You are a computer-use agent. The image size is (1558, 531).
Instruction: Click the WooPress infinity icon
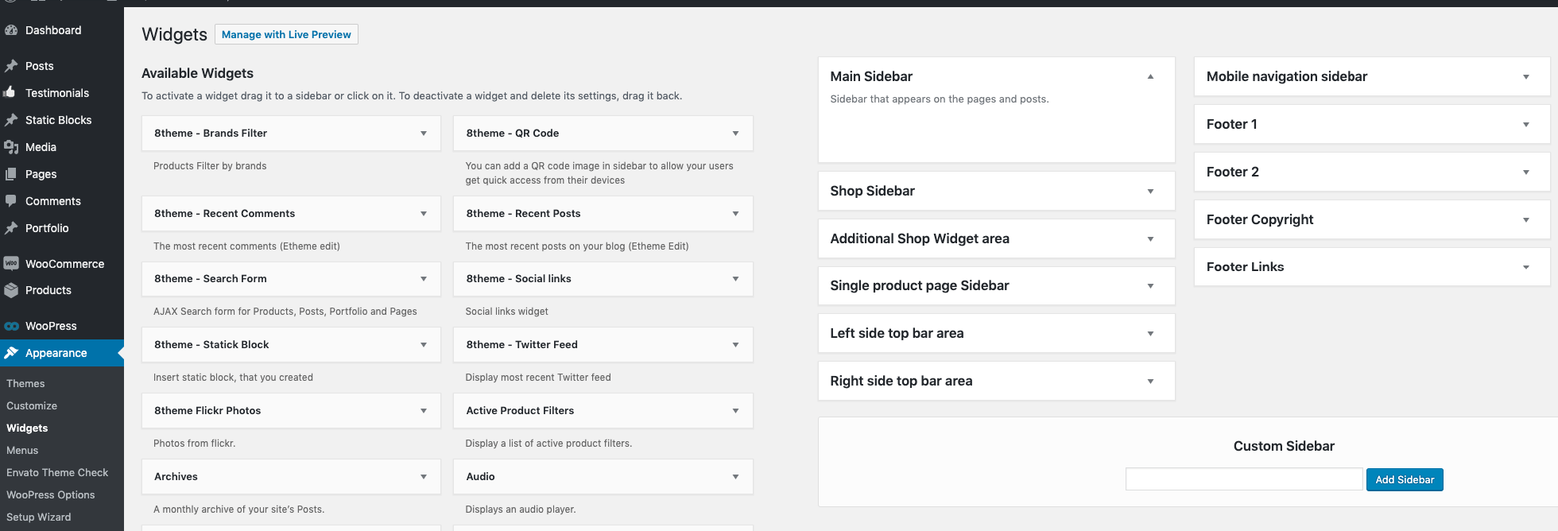(11, 326)
